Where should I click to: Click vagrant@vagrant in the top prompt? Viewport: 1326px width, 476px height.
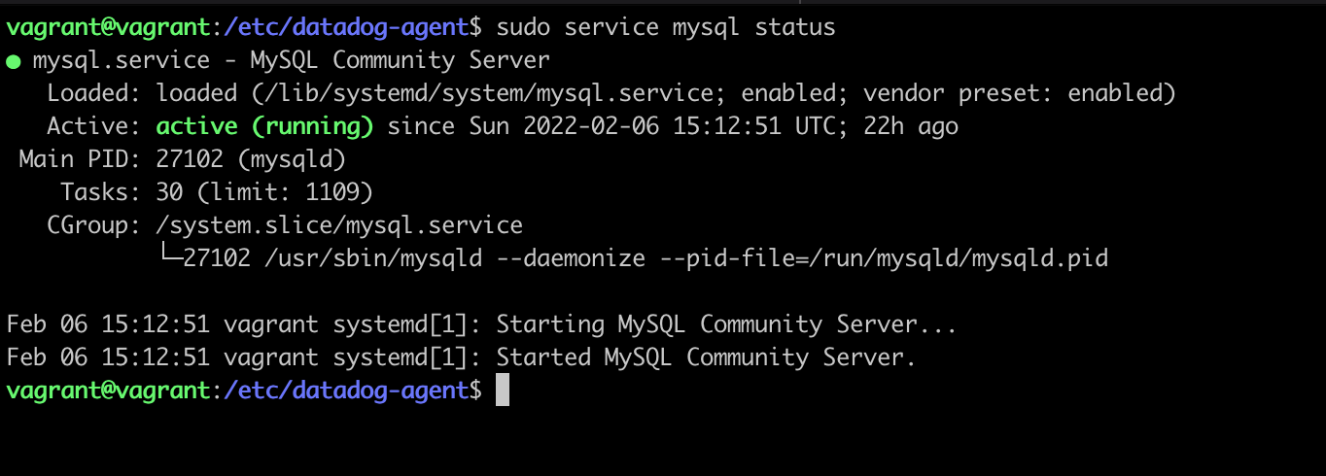tap(108, 27)
